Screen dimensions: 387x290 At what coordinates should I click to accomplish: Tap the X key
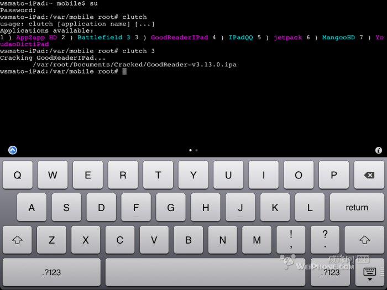86,239
